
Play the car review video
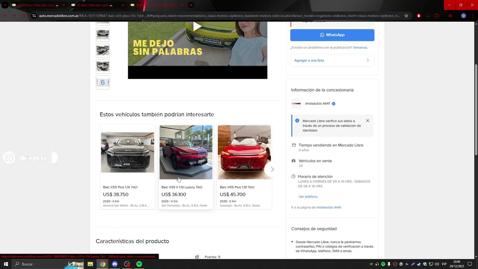click(197, 26)
